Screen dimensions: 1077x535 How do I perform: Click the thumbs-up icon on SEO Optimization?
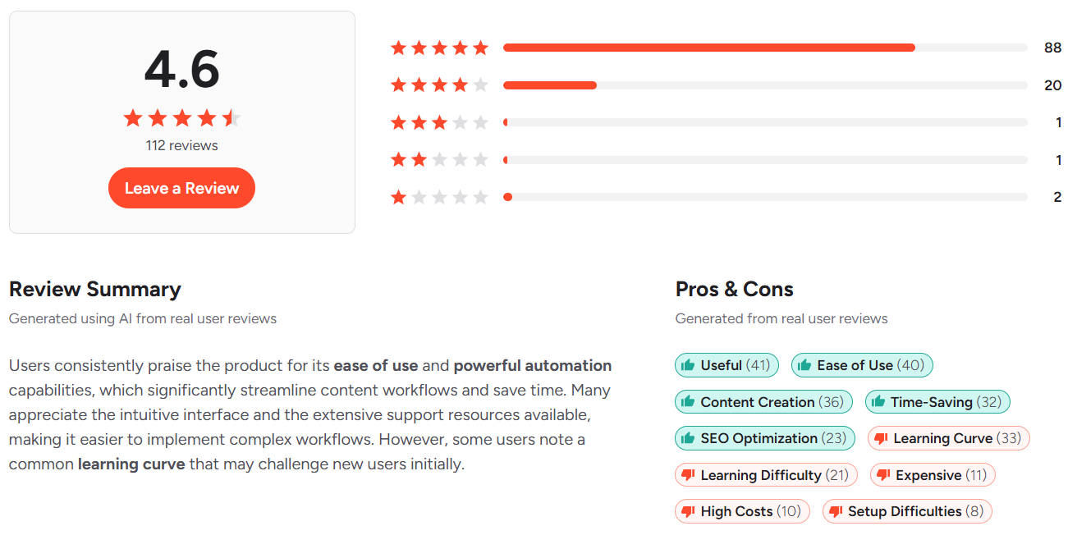pyautogui.click(x=690, y=438)
